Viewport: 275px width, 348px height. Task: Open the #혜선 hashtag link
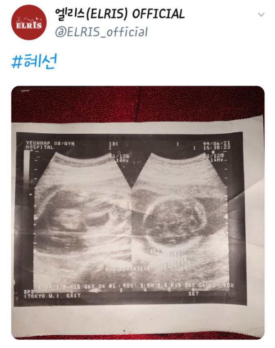pyautogui.click(x=34, y=61)
